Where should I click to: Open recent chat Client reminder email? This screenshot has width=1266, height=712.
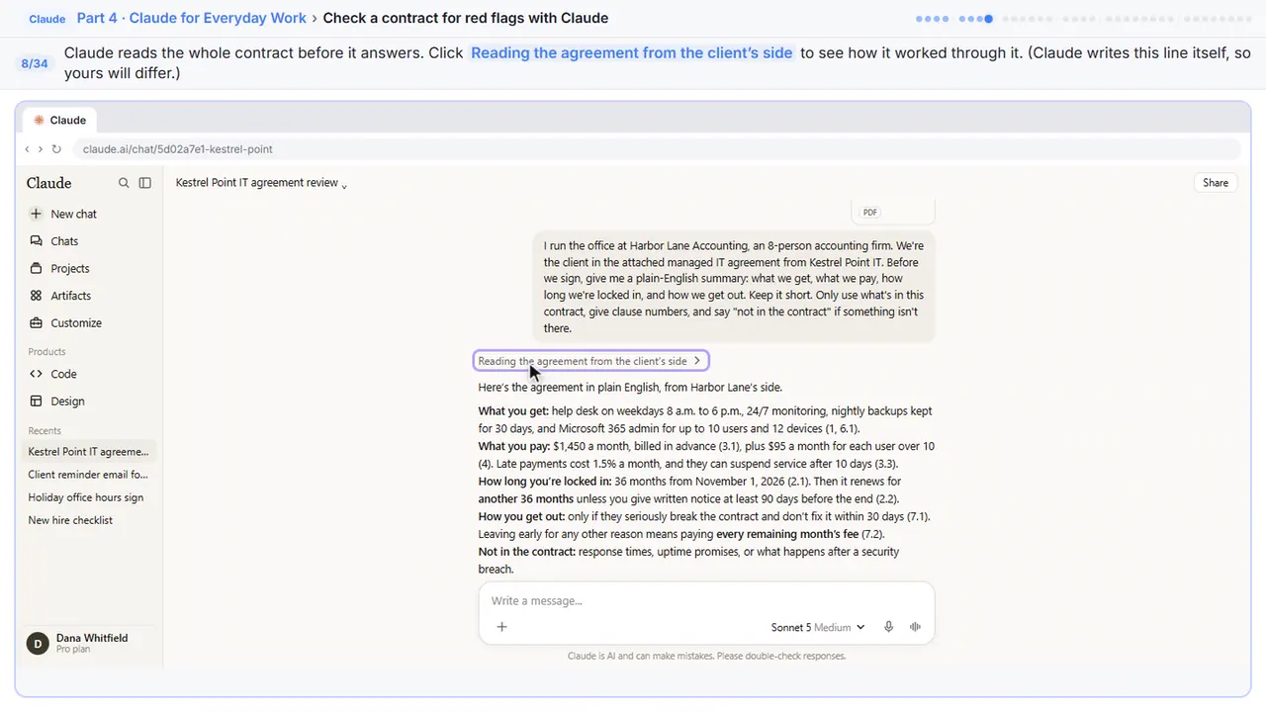(89, 475)
